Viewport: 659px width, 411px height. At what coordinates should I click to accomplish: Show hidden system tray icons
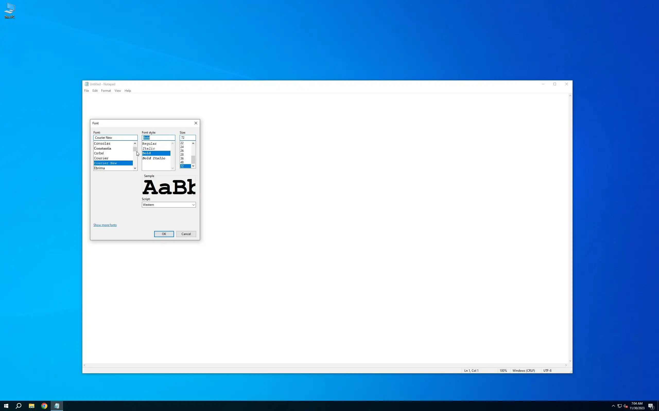(x=613, y=406)
